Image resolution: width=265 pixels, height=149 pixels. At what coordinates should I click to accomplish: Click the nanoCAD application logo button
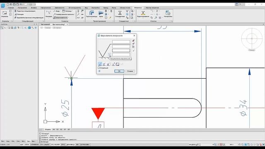[x=3, y=5]
